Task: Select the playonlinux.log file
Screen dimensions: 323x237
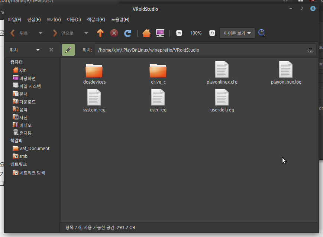Action: [286, 73]
